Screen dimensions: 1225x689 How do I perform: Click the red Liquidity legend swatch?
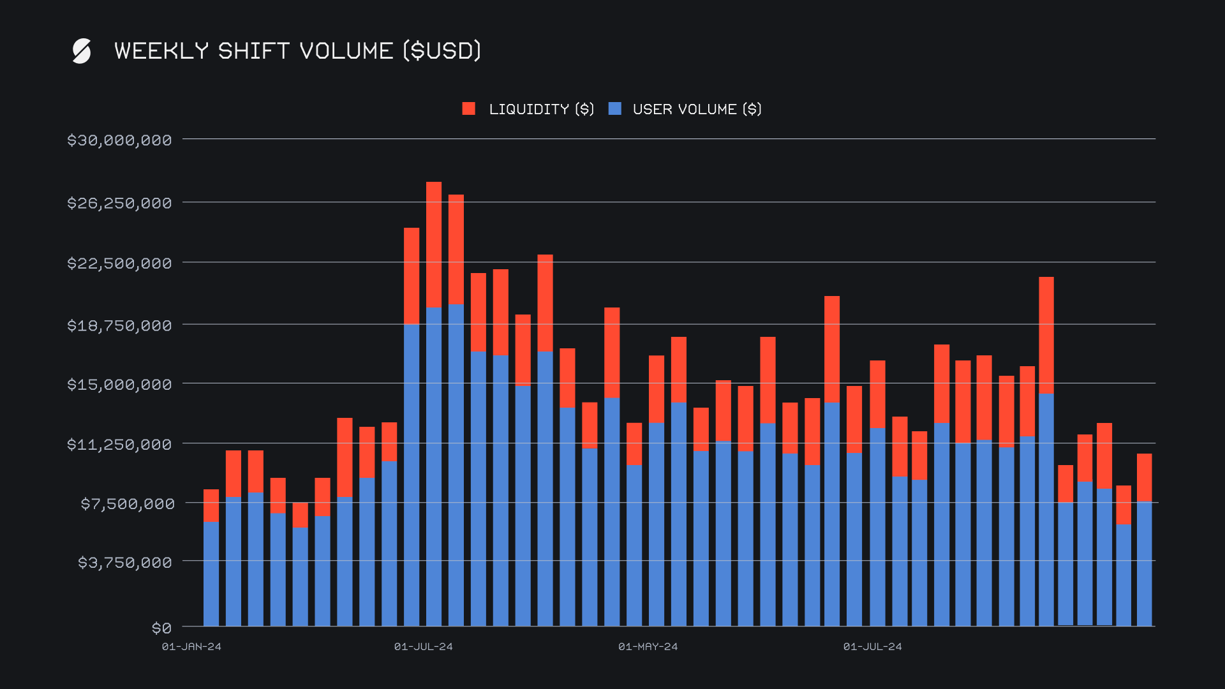pyautogui.click(x=469, y=108)
